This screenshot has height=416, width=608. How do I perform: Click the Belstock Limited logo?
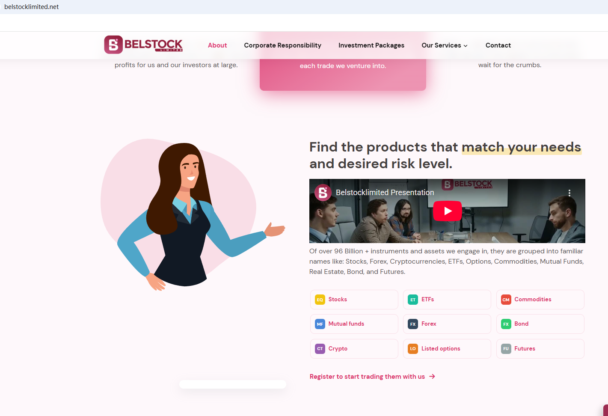click(143, 45)
